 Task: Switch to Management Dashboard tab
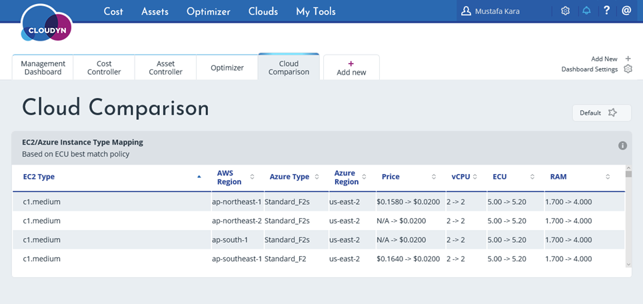click(x=43, y=68)
